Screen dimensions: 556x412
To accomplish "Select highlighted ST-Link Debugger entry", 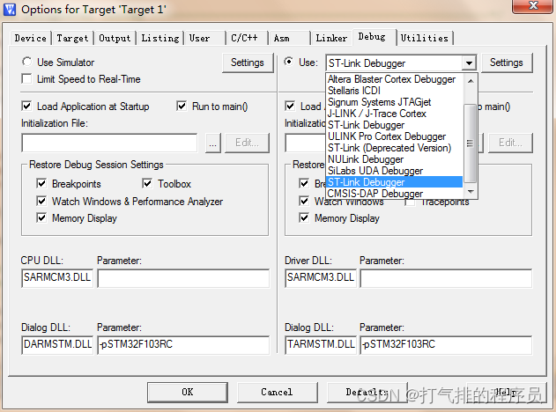I will tap(394, 182).
